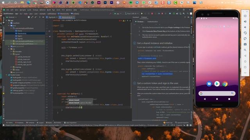Open Adobe XD from taskbar
This screenshot has height=140, width=250.
click(x=99, y=3)
